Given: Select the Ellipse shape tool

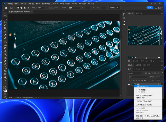Looking at the screenshot, I should pyautogui.click(x=5, y=74).
